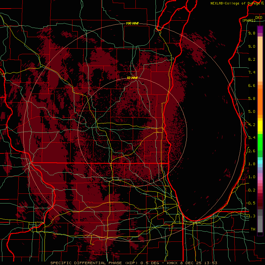This screenshot has height=265, width=265.
Task: Click the 3.4 scale label
Action: 252,138
